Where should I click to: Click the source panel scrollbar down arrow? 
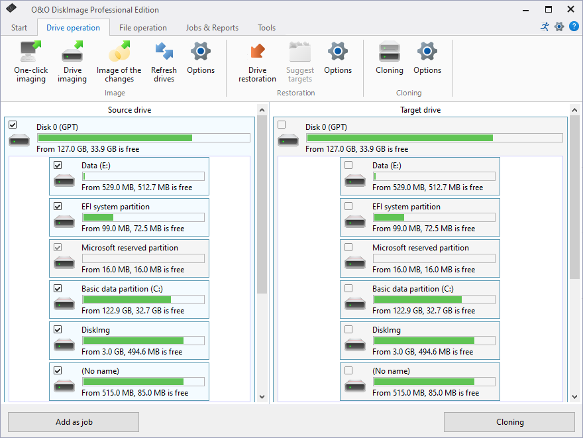coord(262,396)
